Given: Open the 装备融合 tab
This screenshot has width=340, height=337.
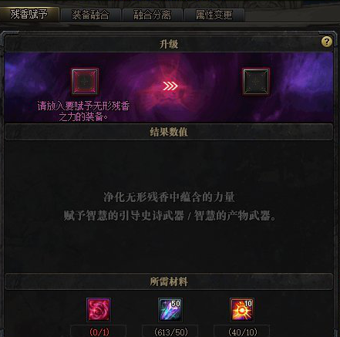Looking at the screenshot, I should (90, 15).
